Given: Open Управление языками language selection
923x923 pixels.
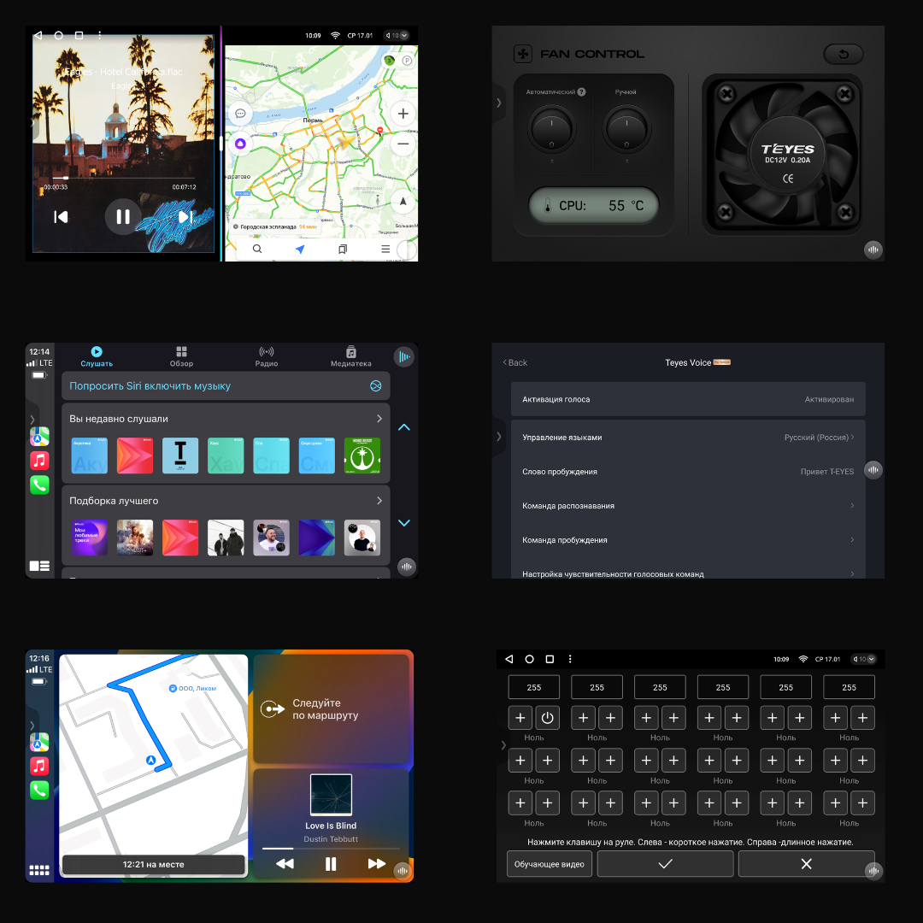Looking at the screenshot, I should [687, 438].
